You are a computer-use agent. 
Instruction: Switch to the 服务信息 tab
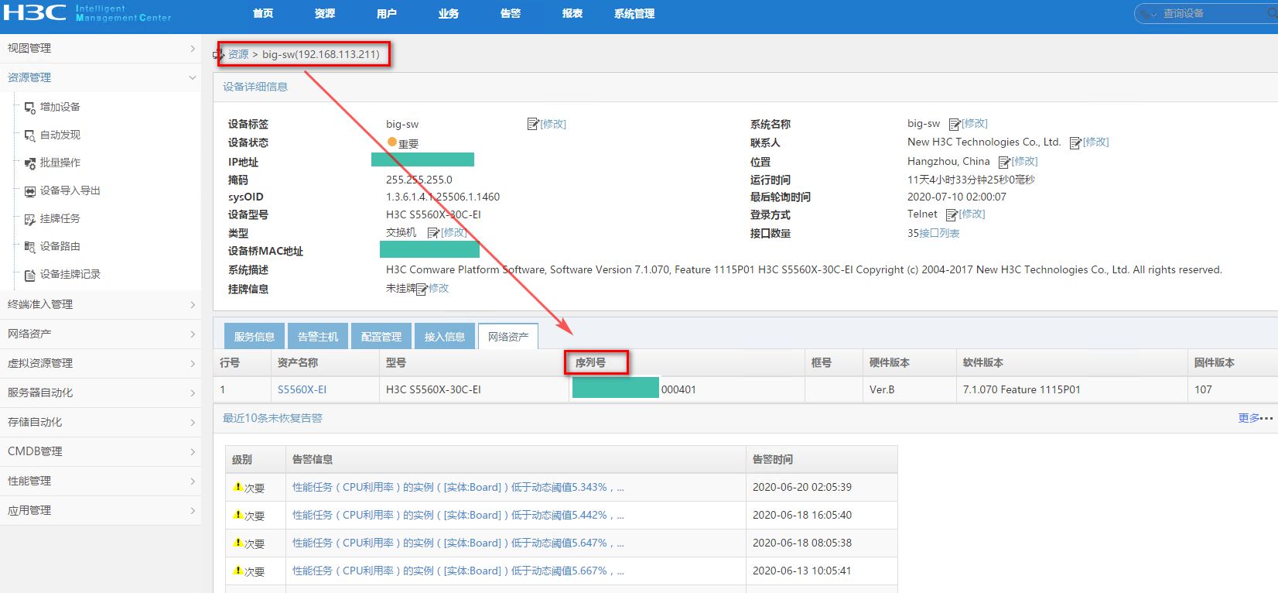pos(255,336)
